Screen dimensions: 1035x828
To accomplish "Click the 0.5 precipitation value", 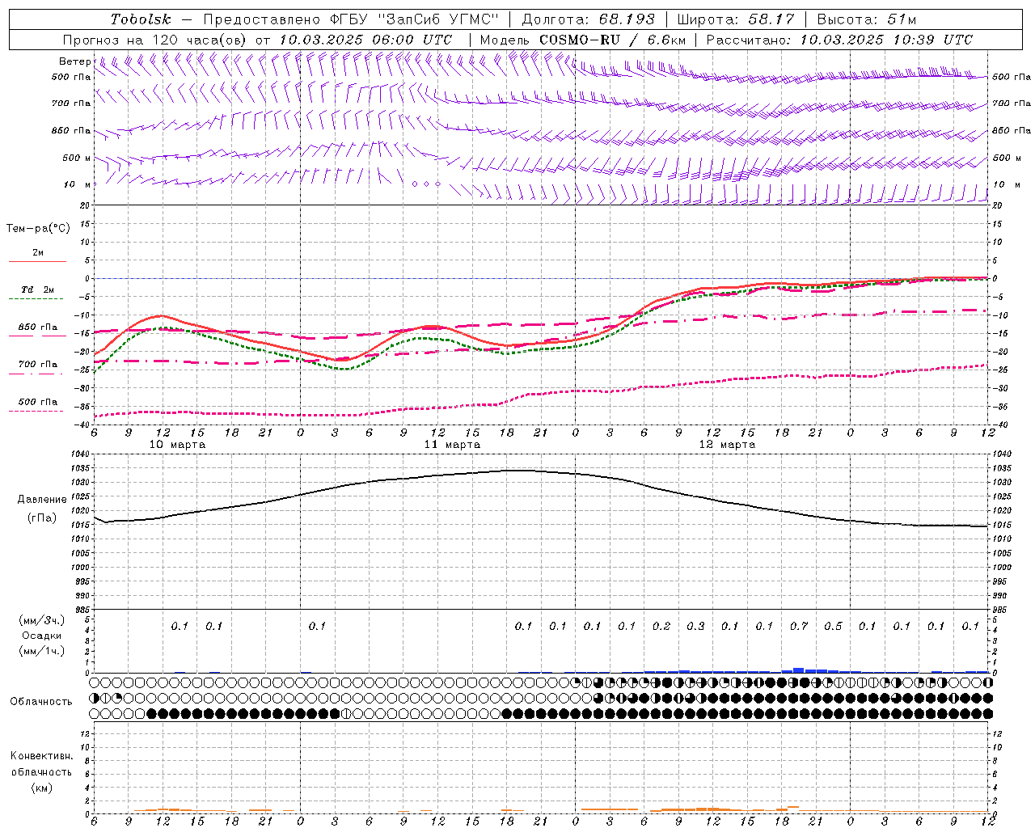I will pos(833,626).
